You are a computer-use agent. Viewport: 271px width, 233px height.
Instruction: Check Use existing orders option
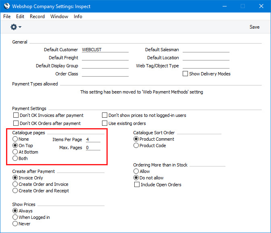point(104,123)
